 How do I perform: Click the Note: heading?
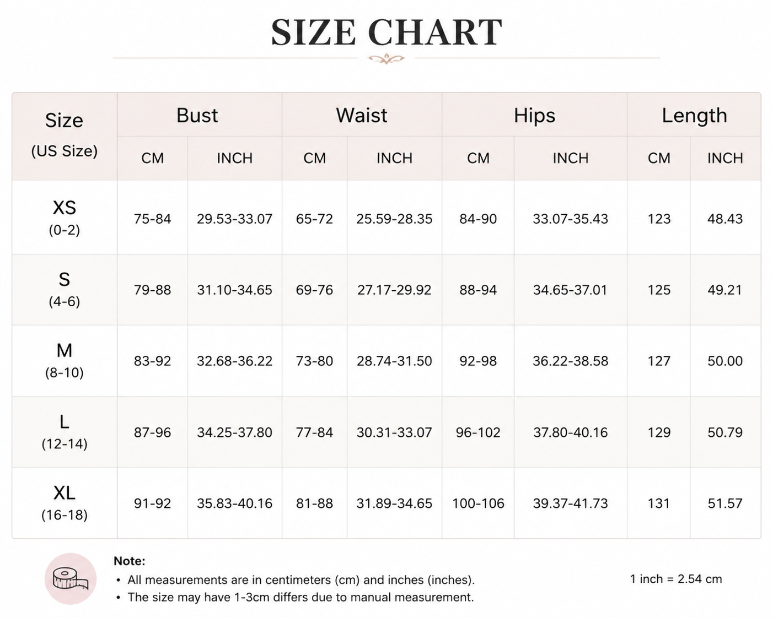click(x=130, y=561)
